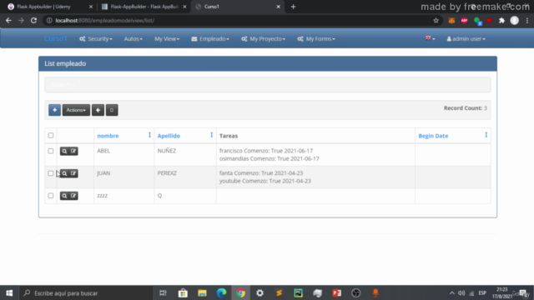Expand the My Proyecto dropdown menu
The width and height of the screenshot is (534, 300).
click(264, 39)
